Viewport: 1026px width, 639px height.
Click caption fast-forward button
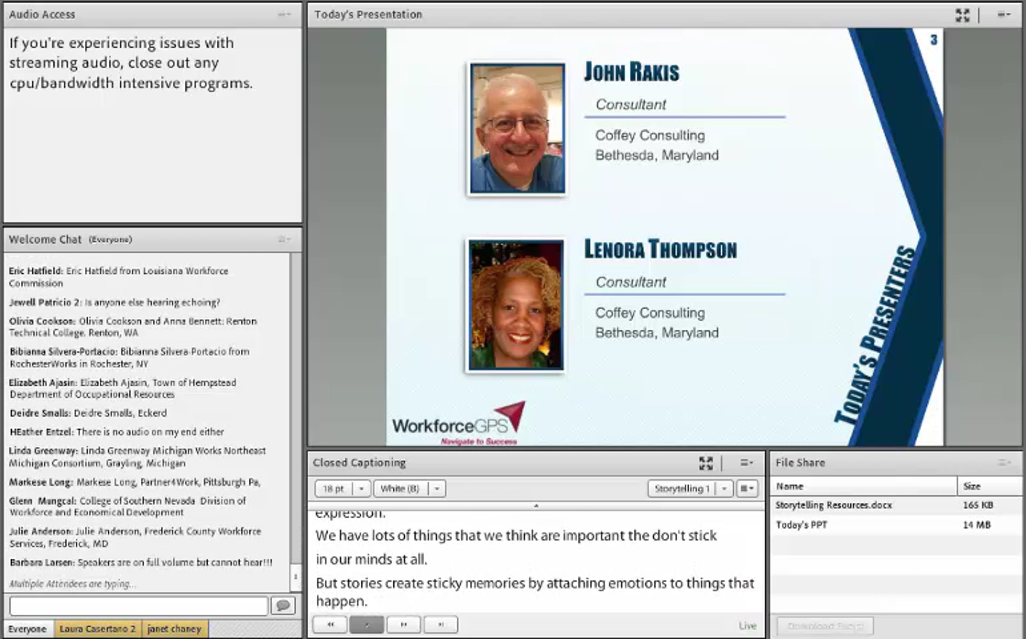click(404, 624)
